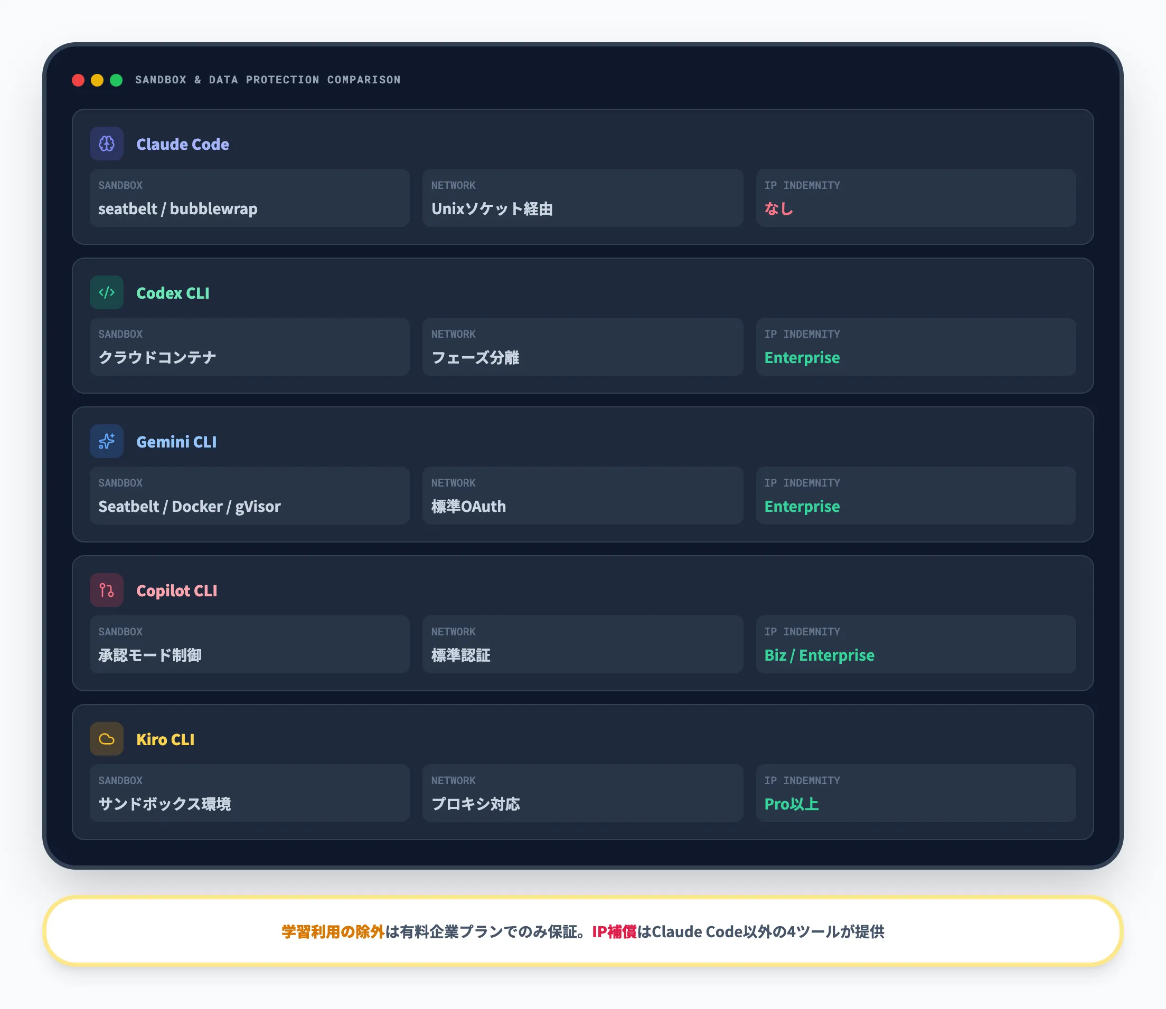Click the Copilot CLI icon
Screen dimensions: 1166x1009
[x=107, y=590]
